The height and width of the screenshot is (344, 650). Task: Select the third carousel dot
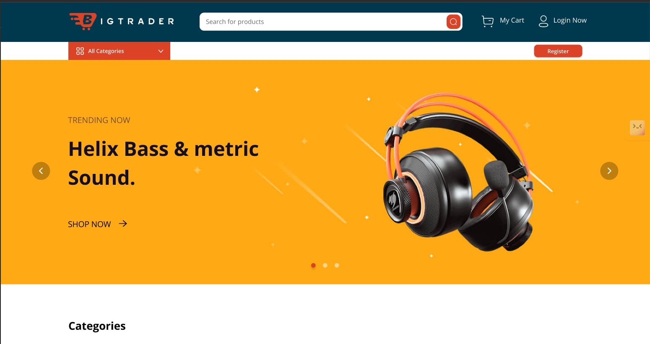tap(337, 265)
